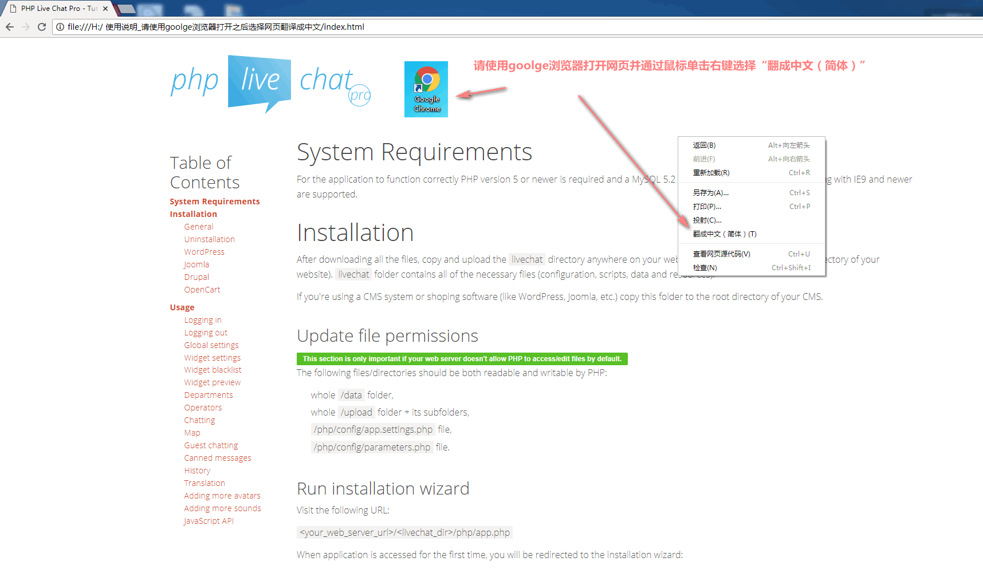Open the Guest chatting link

(x=211, y=445)
